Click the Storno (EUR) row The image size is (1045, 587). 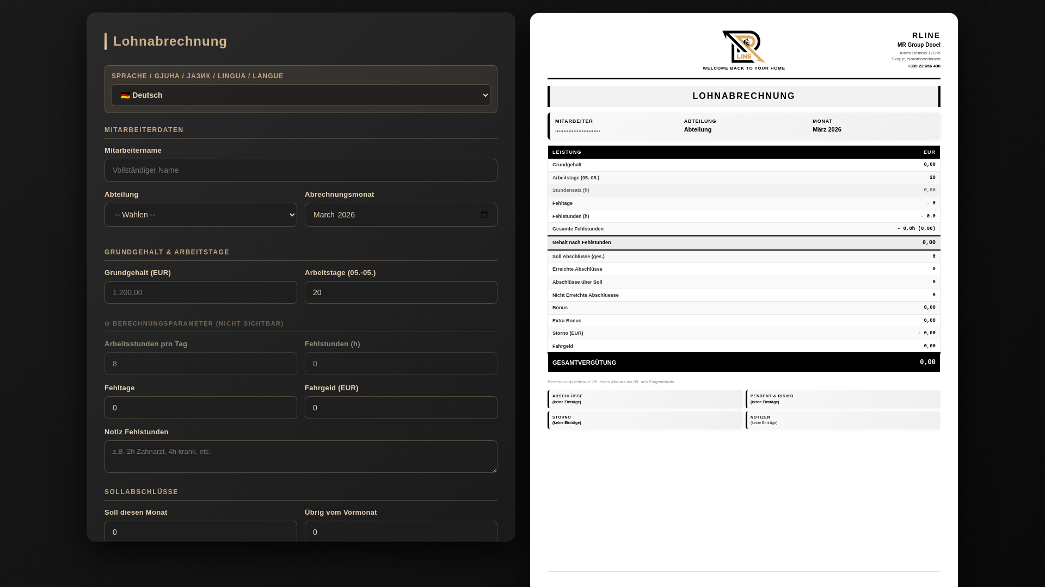click(743, 333)
